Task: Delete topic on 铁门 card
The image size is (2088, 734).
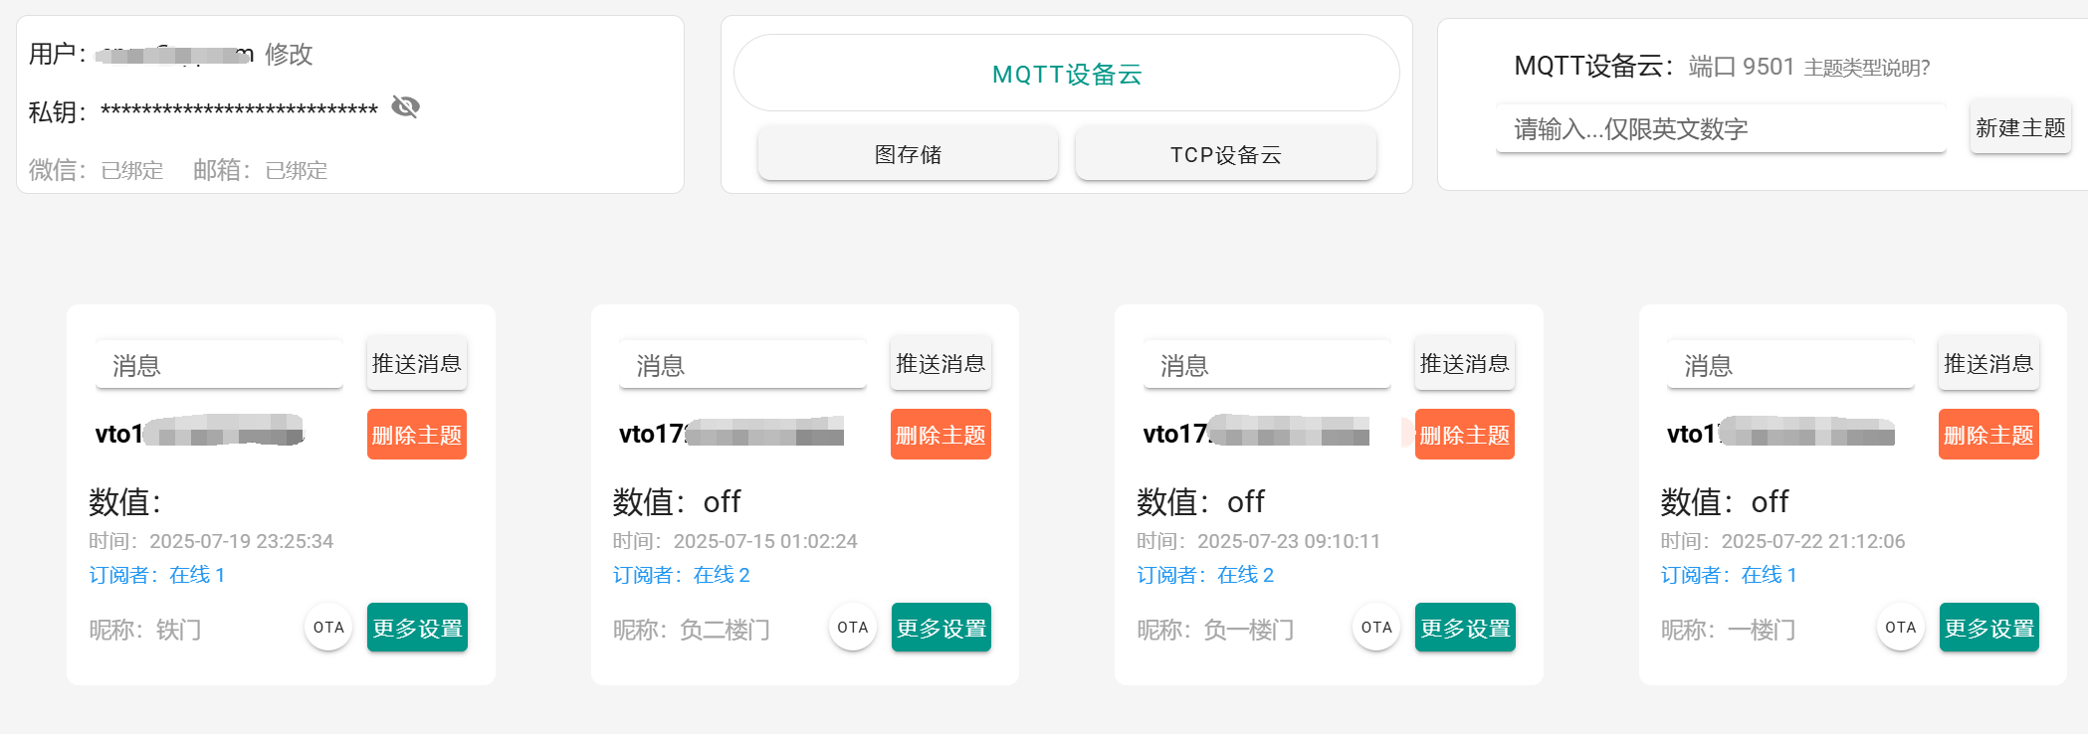Action: (x=417, y=435)
